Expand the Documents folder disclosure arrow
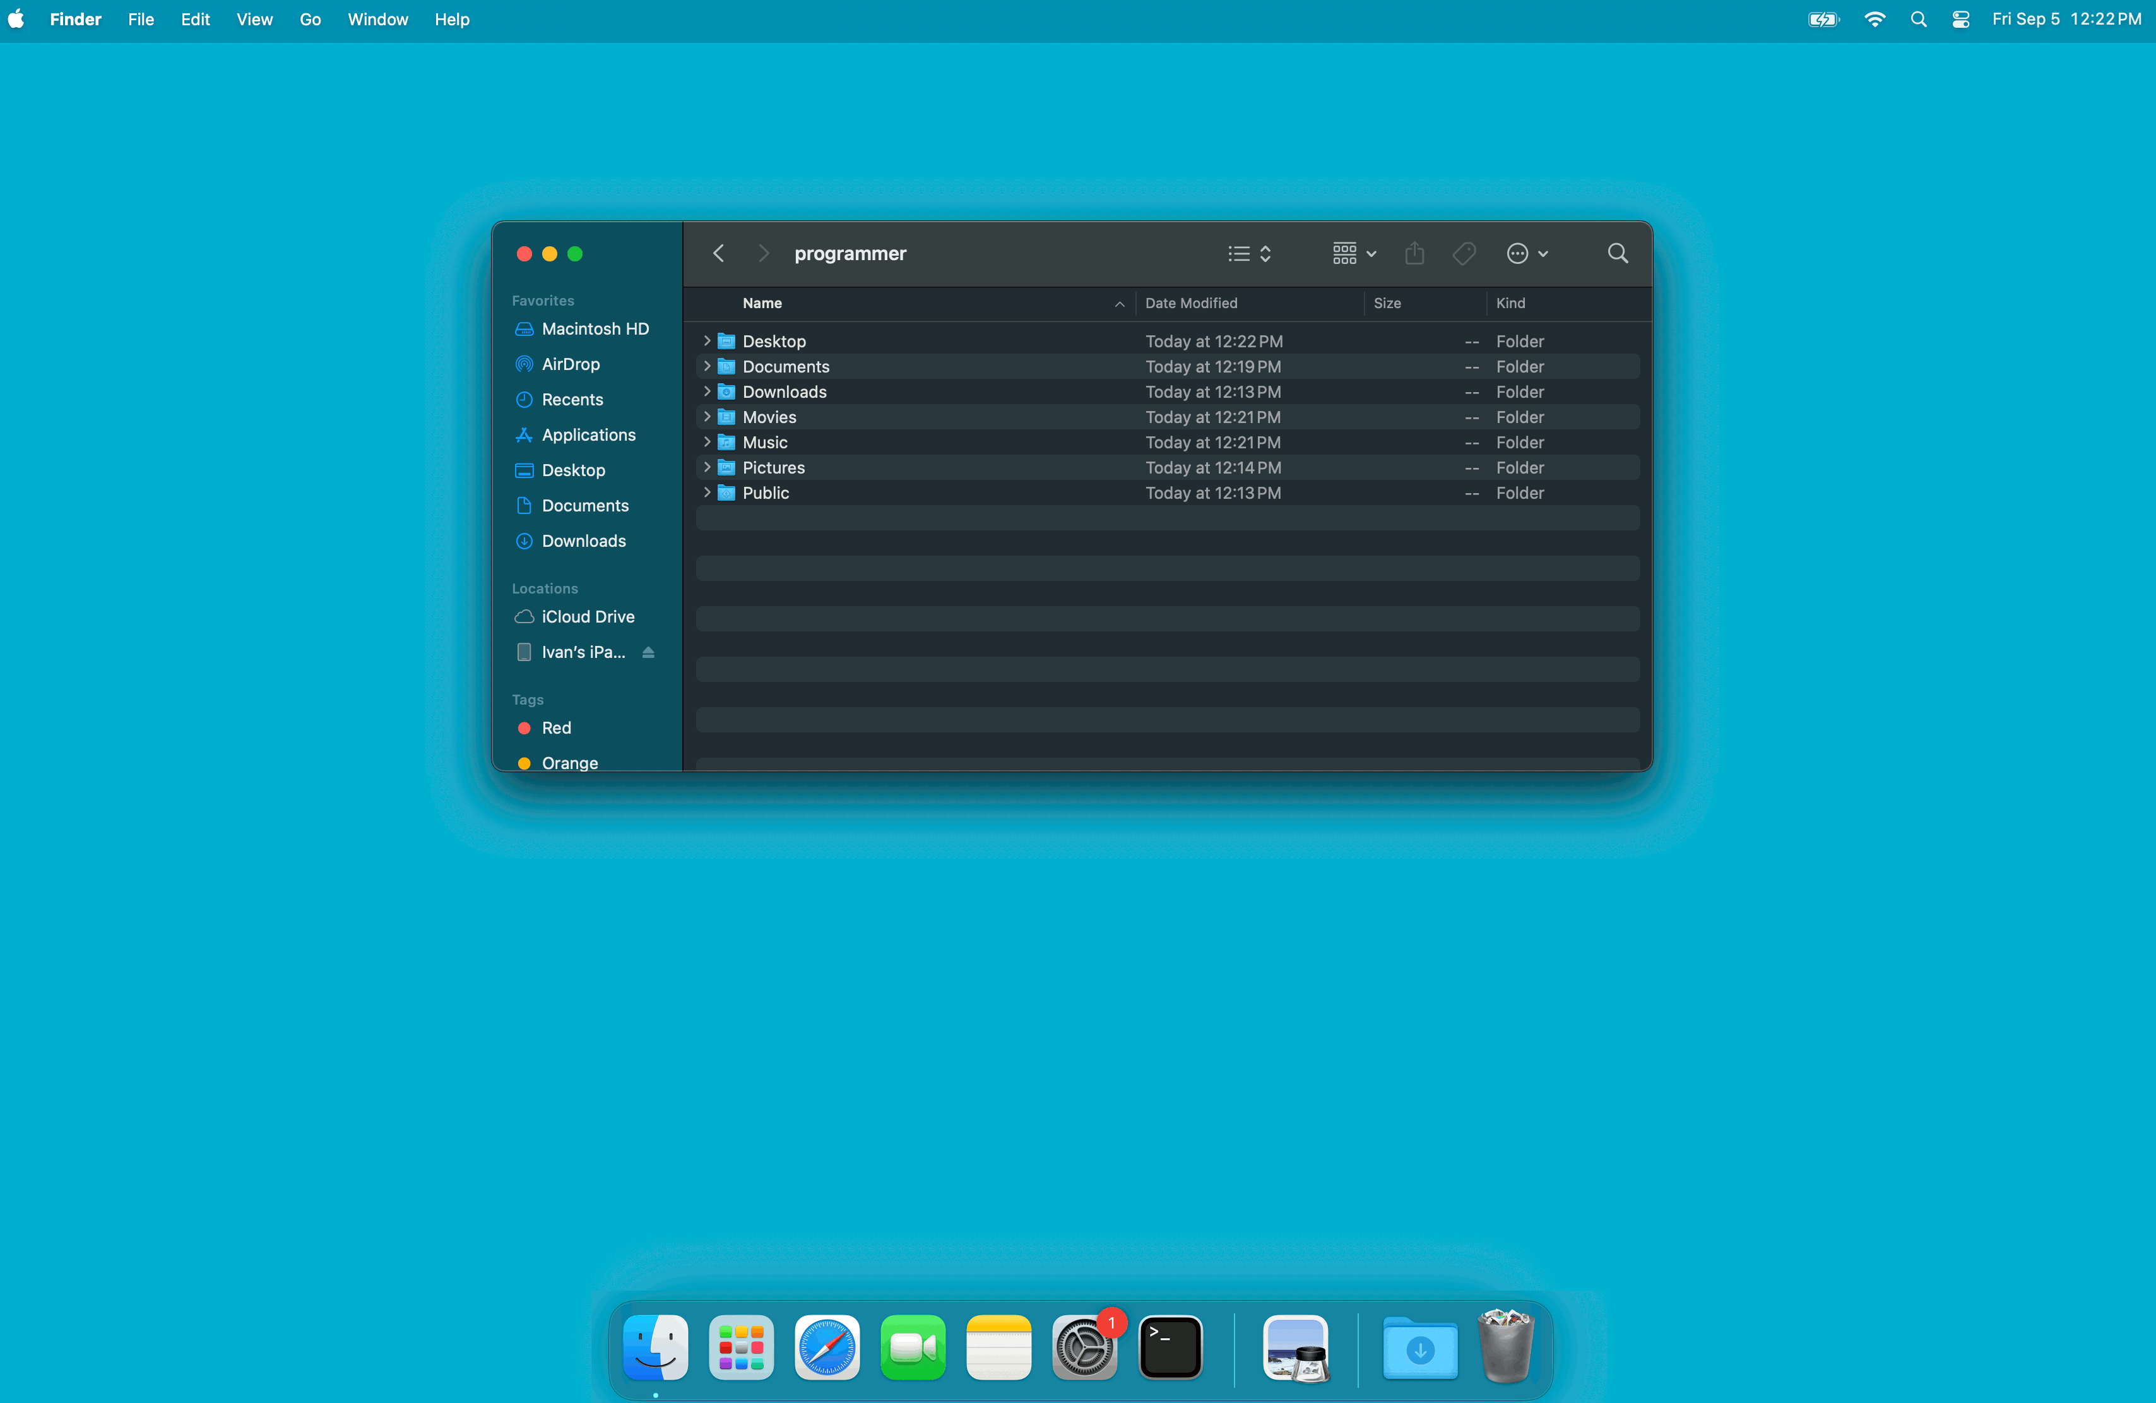 (707, 366)
